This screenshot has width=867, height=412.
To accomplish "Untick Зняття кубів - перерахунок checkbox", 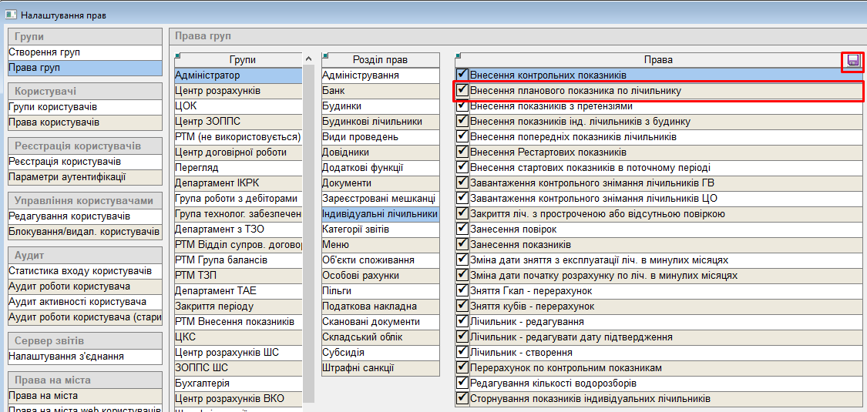I will pos(462,306).
